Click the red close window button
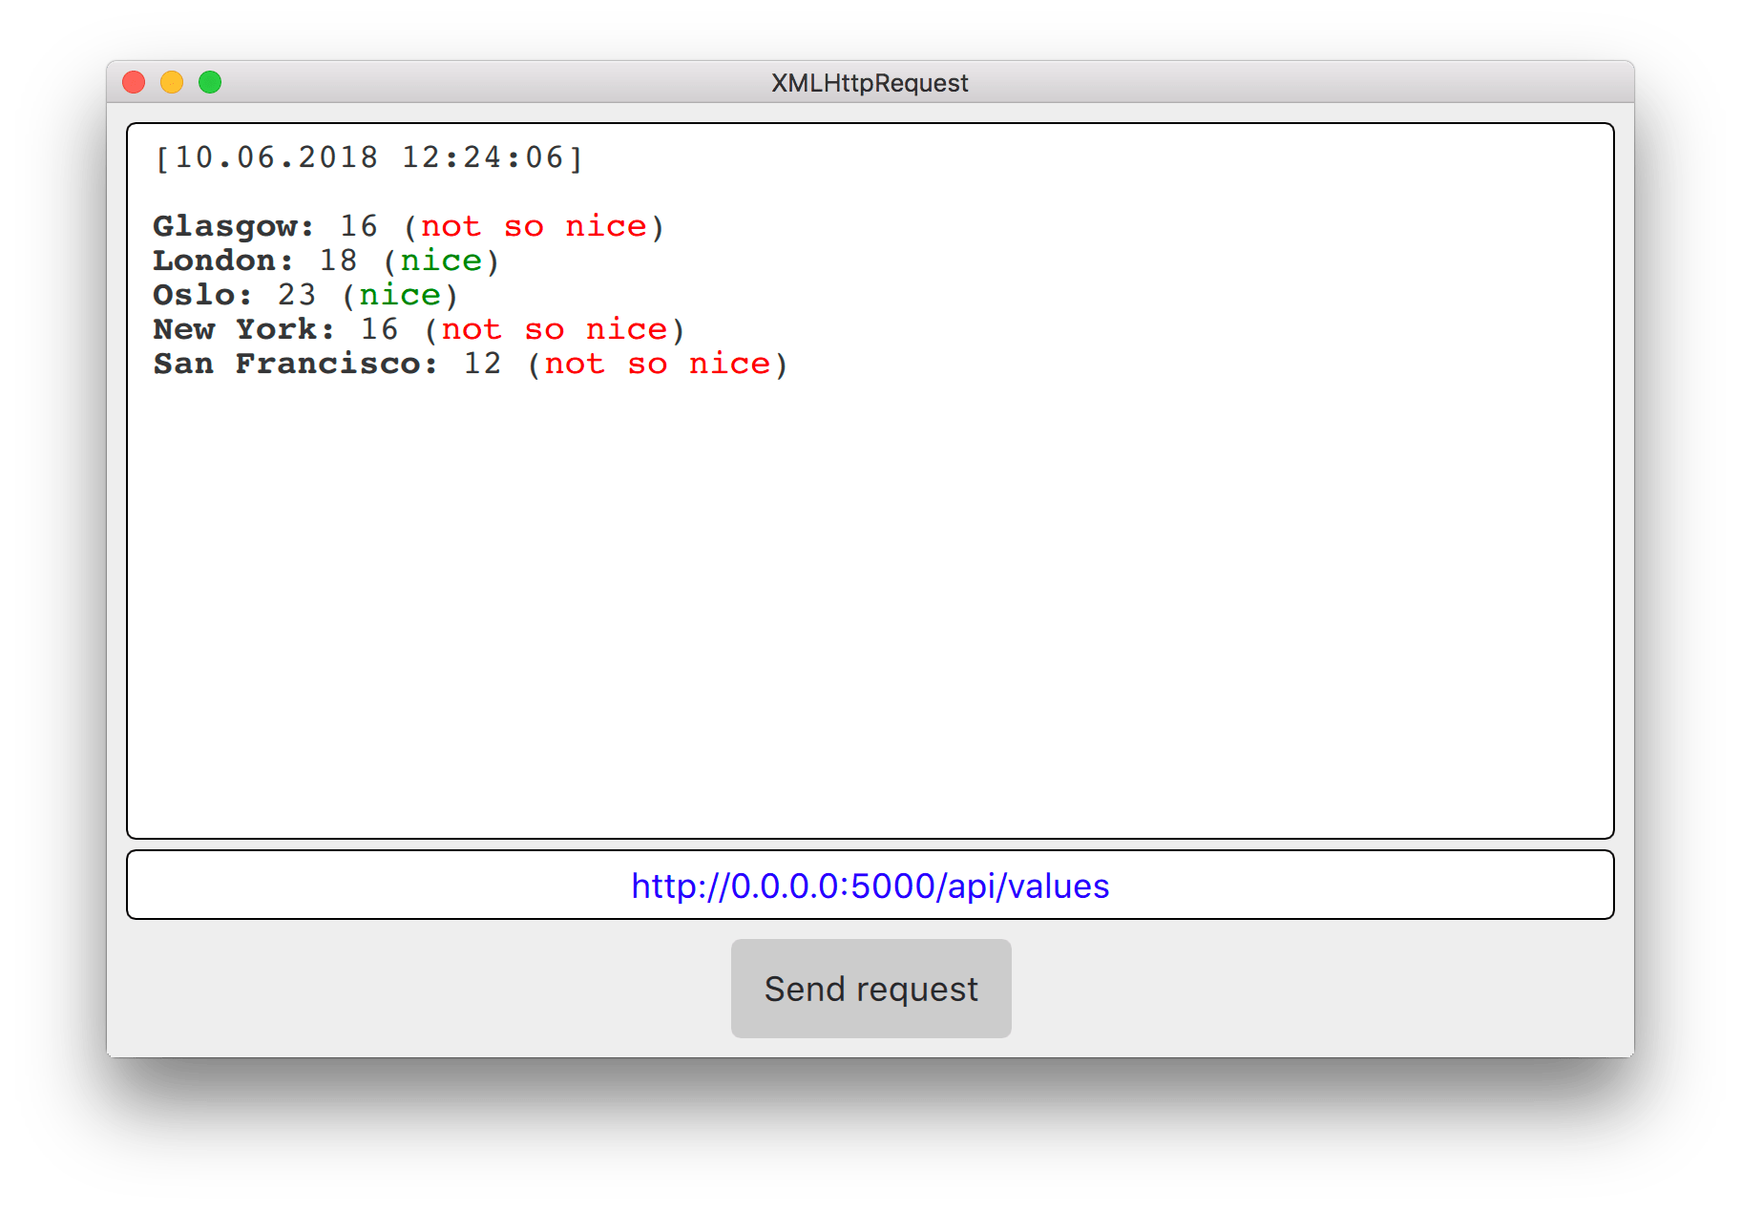 tap(134, 82)
